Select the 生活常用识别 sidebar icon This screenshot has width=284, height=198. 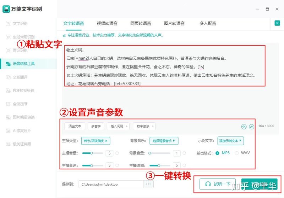coord(8,37)
